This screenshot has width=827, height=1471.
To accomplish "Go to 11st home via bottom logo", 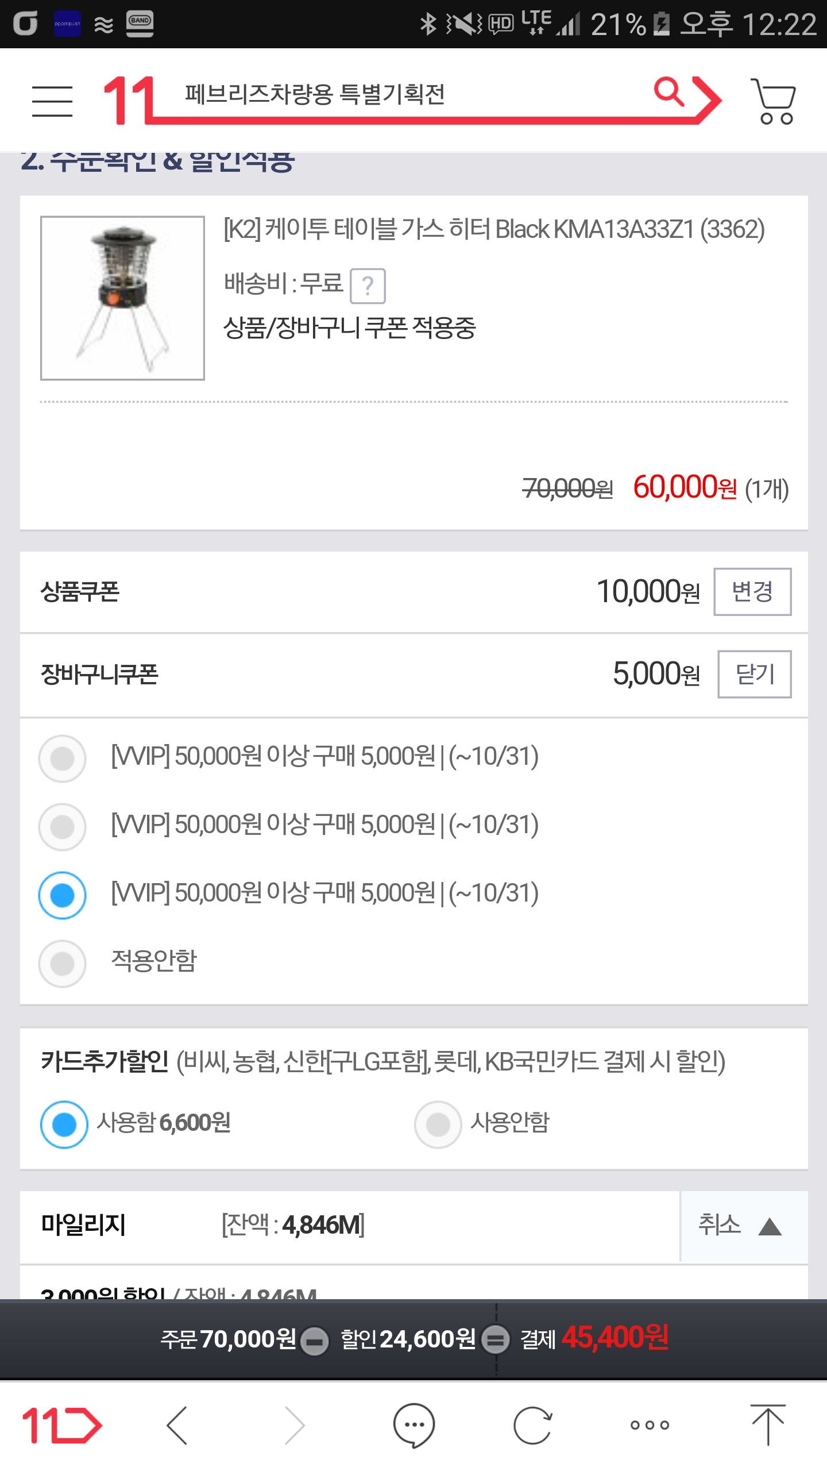I will [61, 1425].
